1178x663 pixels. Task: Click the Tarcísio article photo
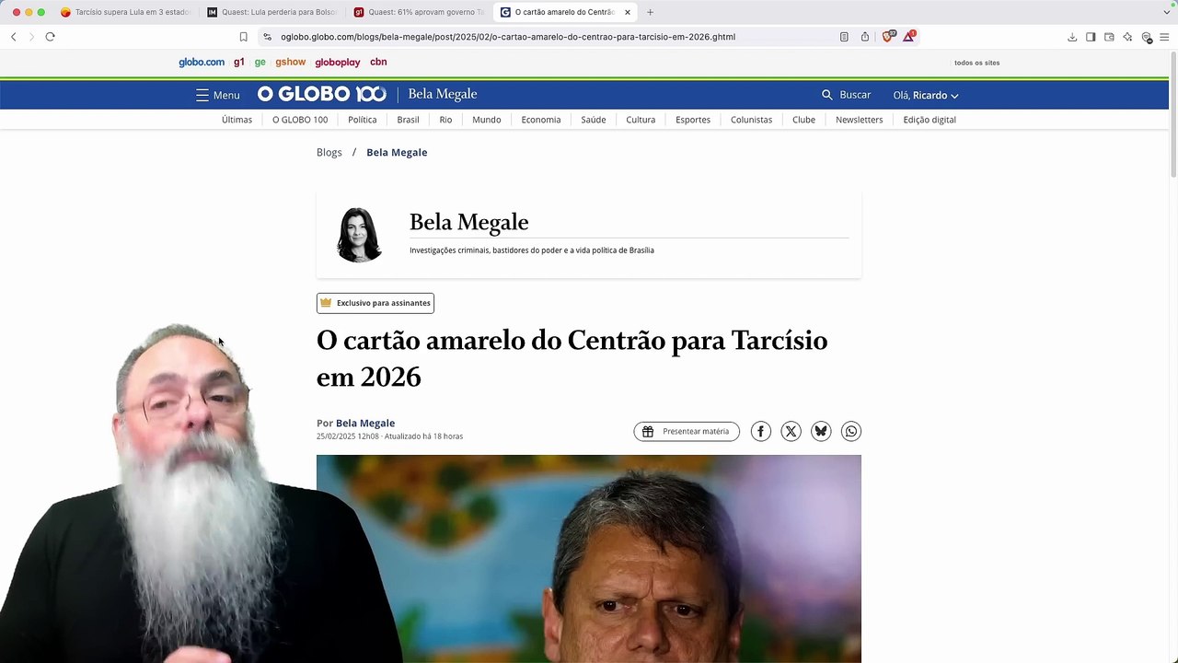589,559
